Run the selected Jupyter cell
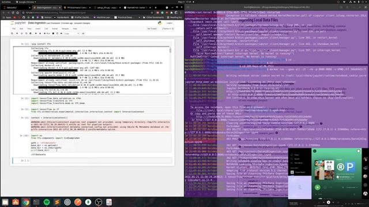 click(x=47, y=33)
